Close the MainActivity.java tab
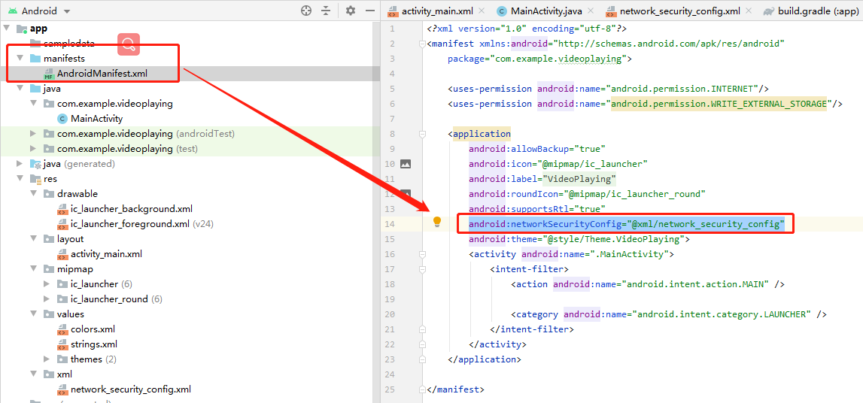Image resolution: width=863 pixels, height=403 pixels. 591,11
